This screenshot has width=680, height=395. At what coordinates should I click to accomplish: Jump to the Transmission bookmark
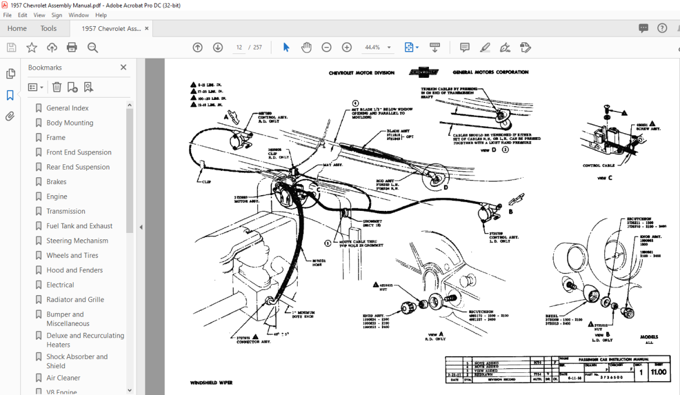point(66,211)
